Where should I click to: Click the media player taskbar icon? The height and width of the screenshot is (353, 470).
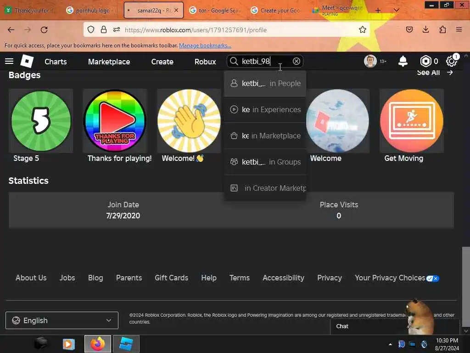[x=69, y=344]
